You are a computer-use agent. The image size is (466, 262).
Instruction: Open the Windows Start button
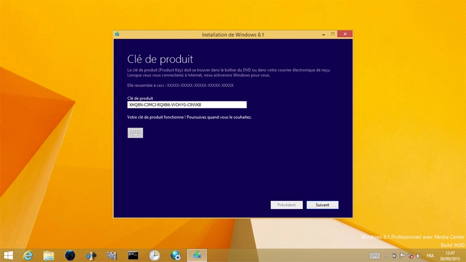9,255
